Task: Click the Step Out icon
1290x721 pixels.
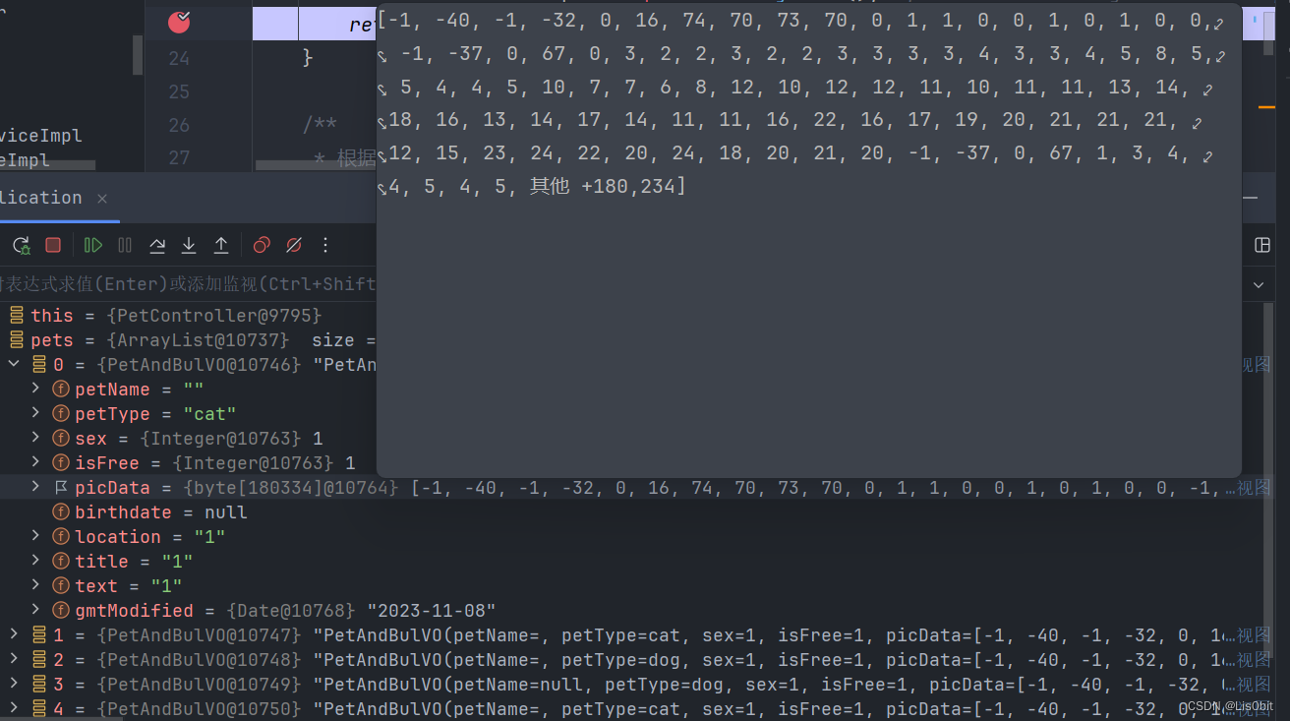Action: 221,245
